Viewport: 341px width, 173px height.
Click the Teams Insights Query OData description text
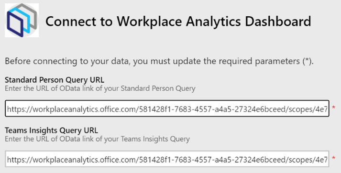point(97,139)
